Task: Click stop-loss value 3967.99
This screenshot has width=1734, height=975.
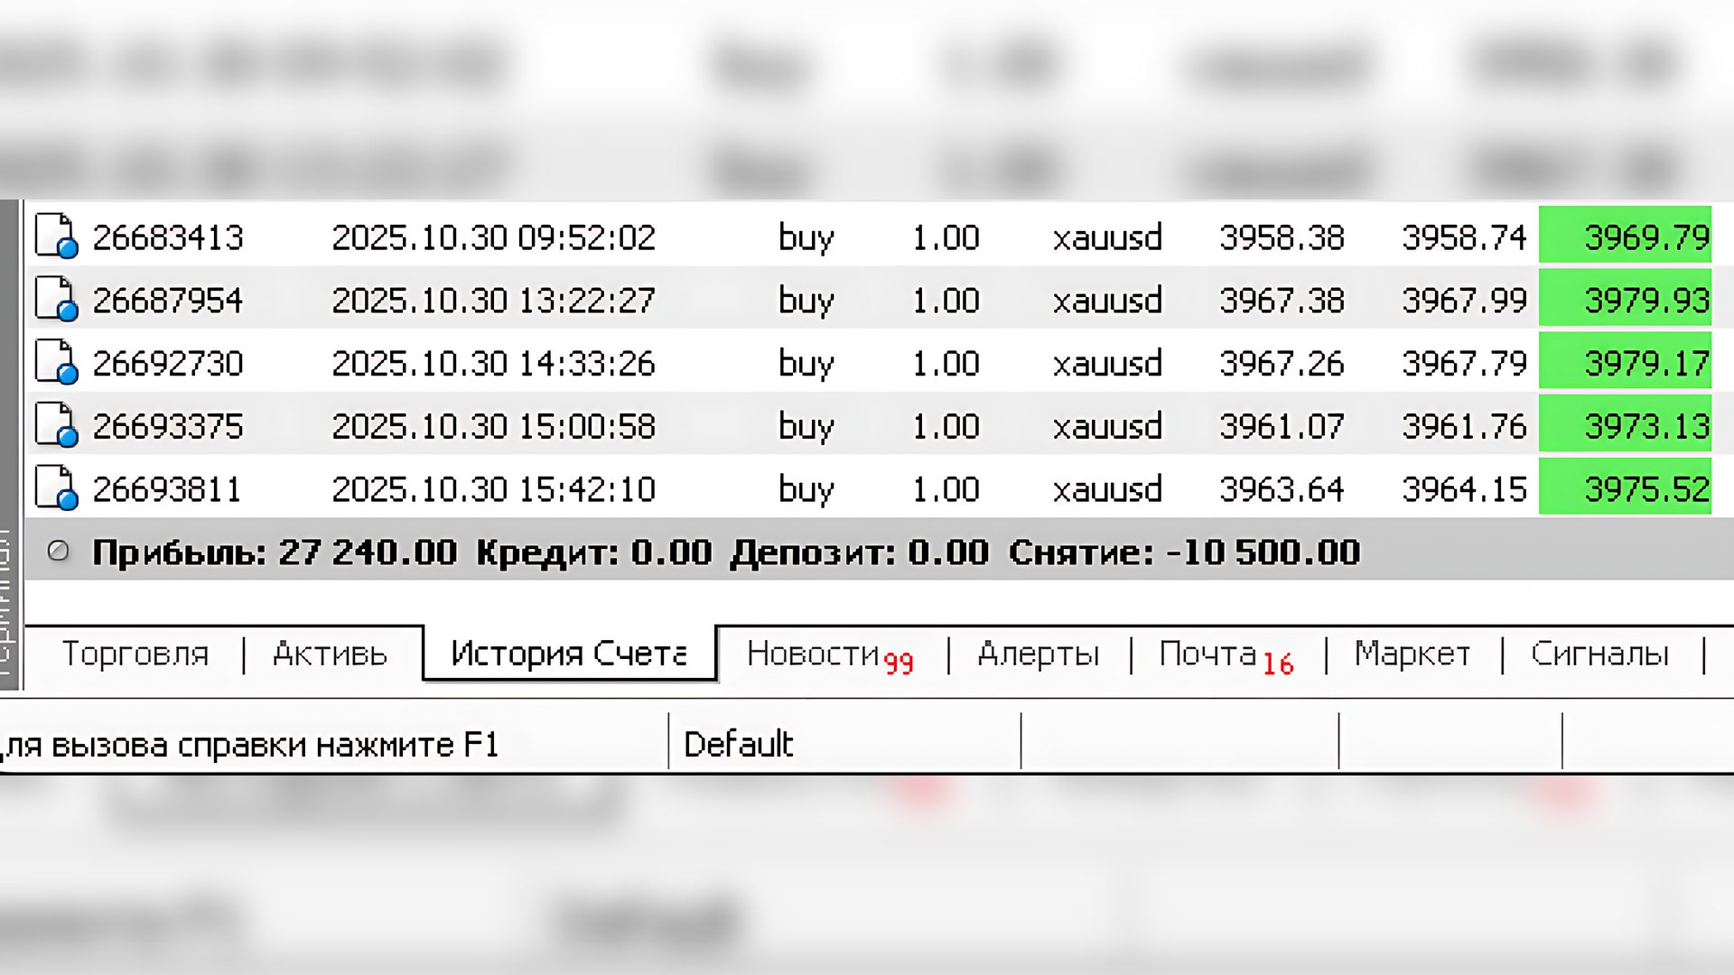Action: [1465, 301]
